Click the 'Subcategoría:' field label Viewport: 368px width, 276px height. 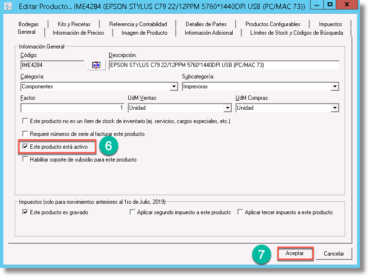198,76
